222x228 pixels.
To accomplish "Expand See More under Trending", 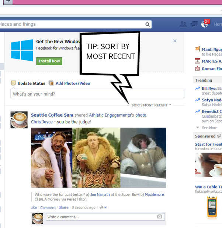I will point(207,128).
